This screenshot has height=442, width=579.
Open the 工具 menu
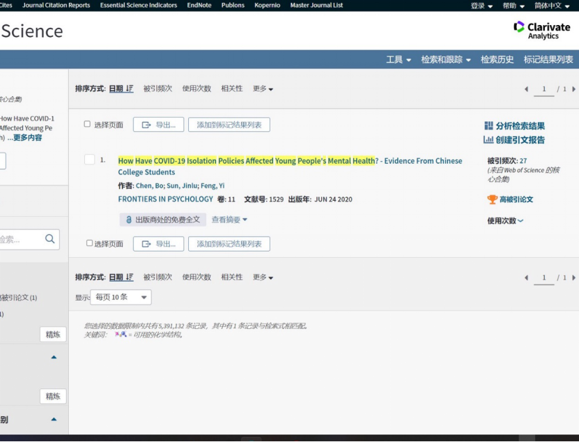click(x=399, y=60)
